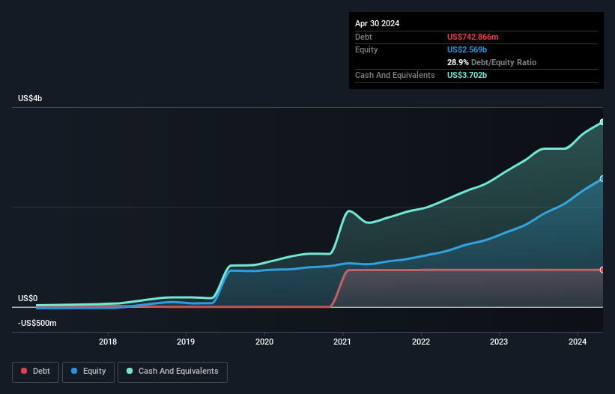Screen dimensions: 615x394
Task: Click the US$4b y-axis label
Action: point(30,98)
